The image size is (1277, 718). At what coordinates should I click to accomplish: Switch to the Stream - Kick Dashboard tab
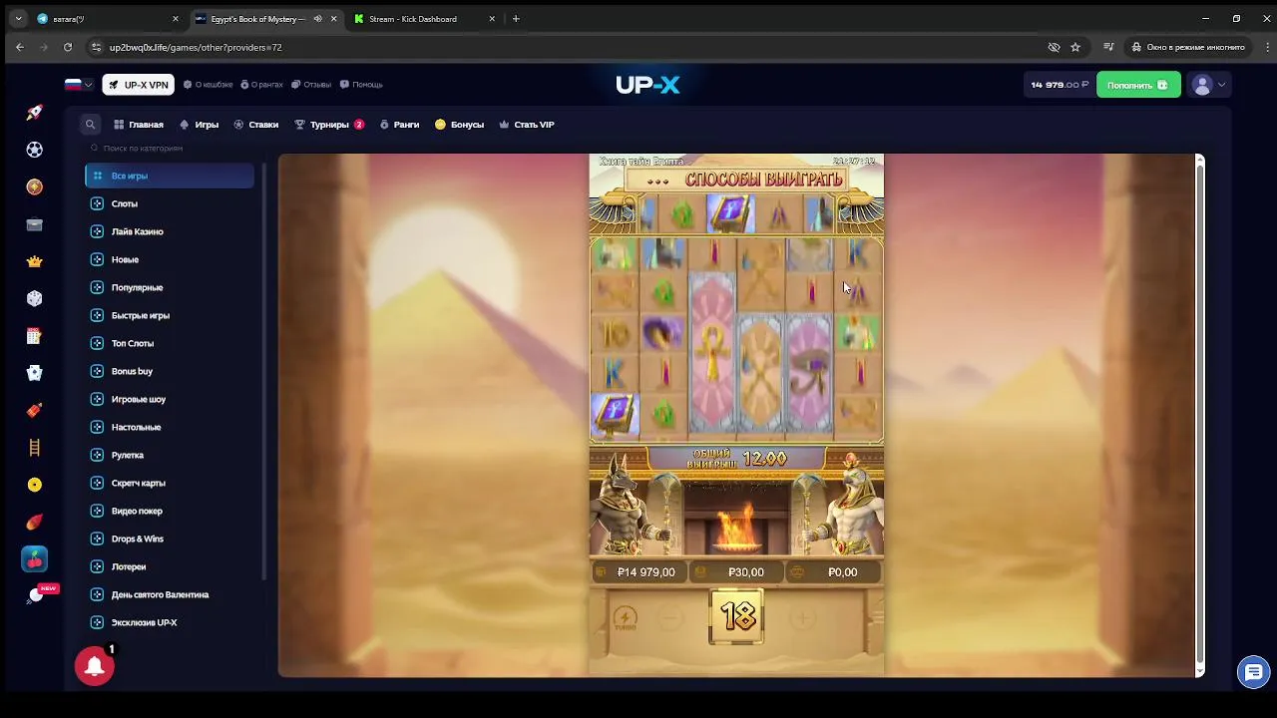pos(424,19)
